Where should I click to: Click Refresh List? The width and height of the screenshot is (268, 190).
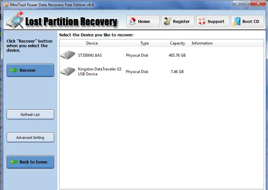coord(30,115)
